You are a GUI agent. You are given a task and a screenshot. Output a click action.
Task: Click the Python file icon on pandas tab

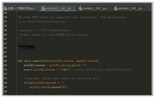(115, 8)
